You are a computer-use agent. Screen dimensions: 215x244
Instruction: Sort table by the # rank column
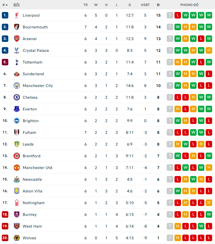pyautogui.click(x=5, y=5)
